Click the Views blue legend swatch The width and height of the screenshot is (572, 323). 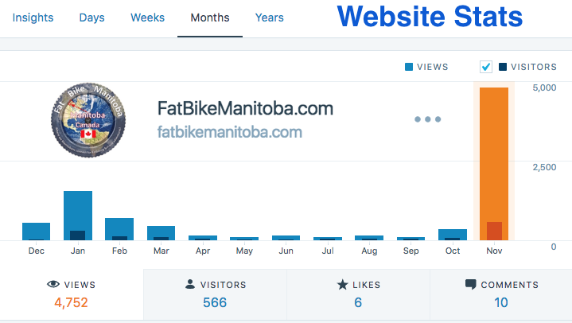pyautogui.click(x=410, y=68)
